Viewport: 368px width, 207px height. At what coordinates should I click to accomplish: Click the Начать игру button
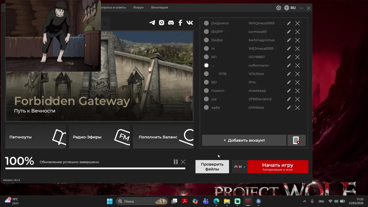coord(278,167)
